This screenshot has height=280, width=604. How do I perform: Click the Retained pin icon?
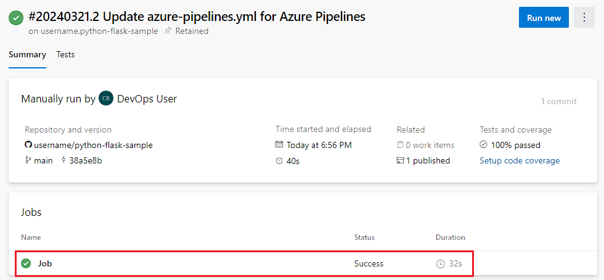168,31
